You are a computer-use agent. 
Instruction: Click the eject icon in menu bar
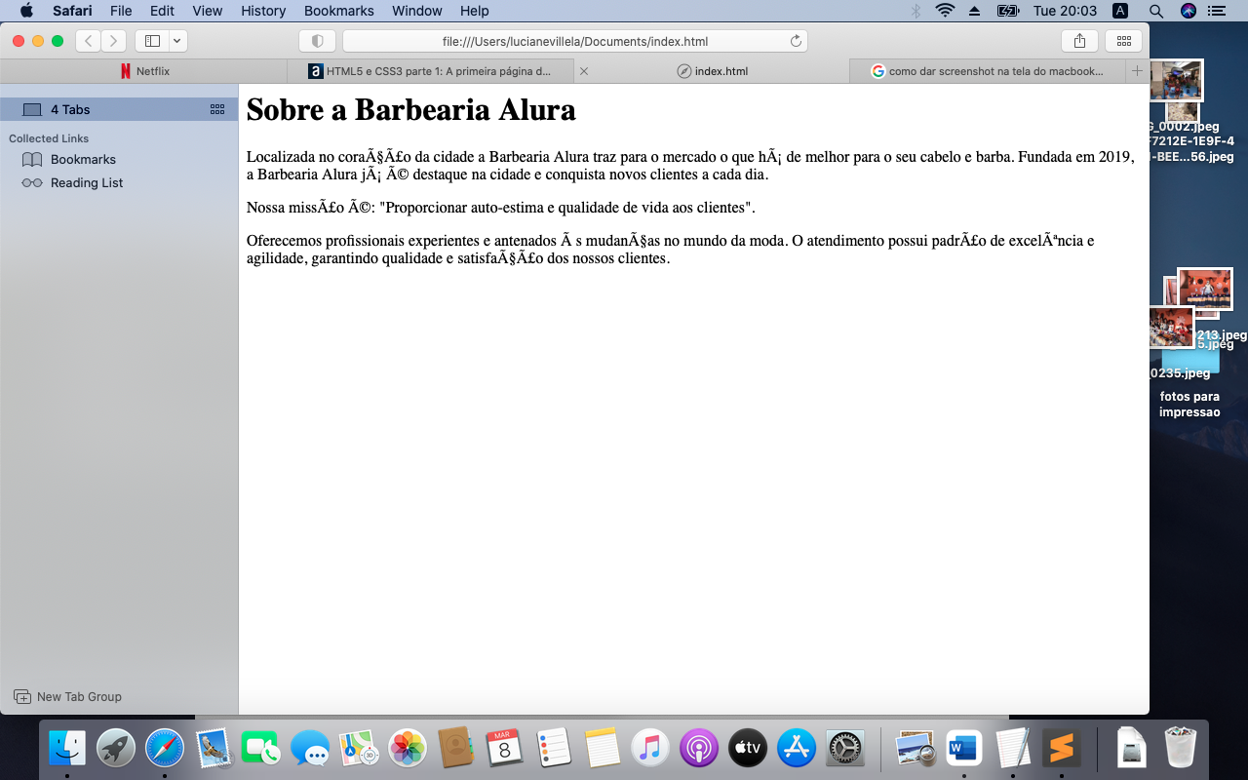pyautogui.click(x=974, y=11)
